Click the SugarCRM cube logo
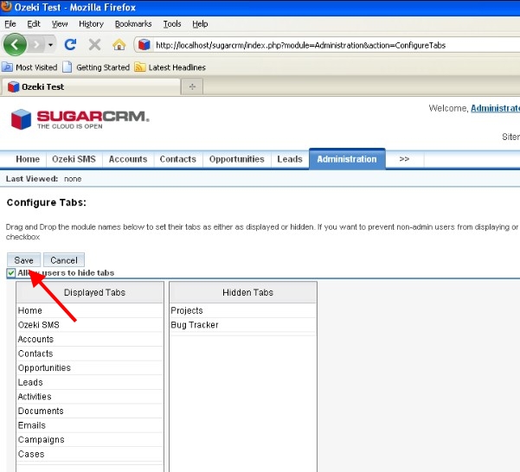This screenshot has width=520, height=472. pyautogui.click(x=21, y=119)
